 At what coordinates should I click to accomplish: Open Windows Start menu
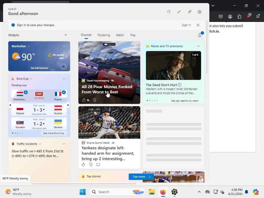[82, 192]
